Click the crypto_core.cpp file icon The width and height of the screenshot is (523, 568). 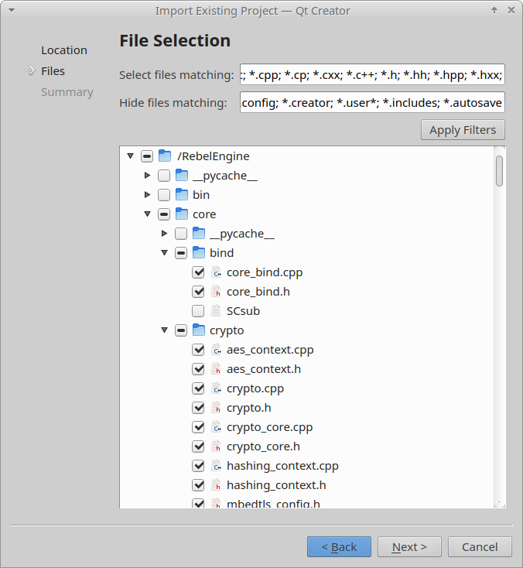click(x=216, y=427)
